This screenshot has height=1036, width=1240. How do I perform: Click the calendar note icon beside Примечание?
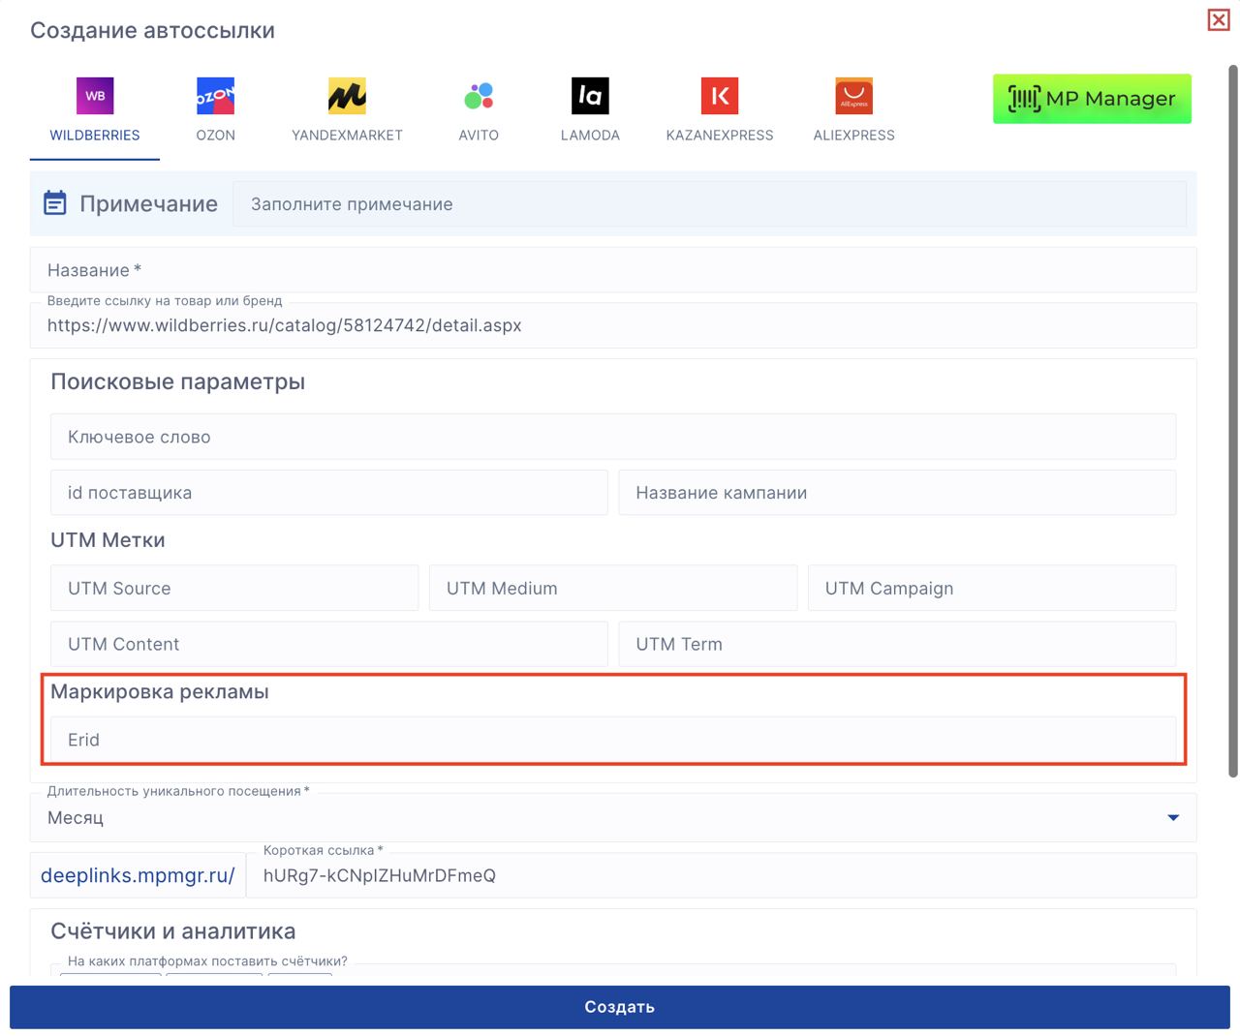click(55, 203)
